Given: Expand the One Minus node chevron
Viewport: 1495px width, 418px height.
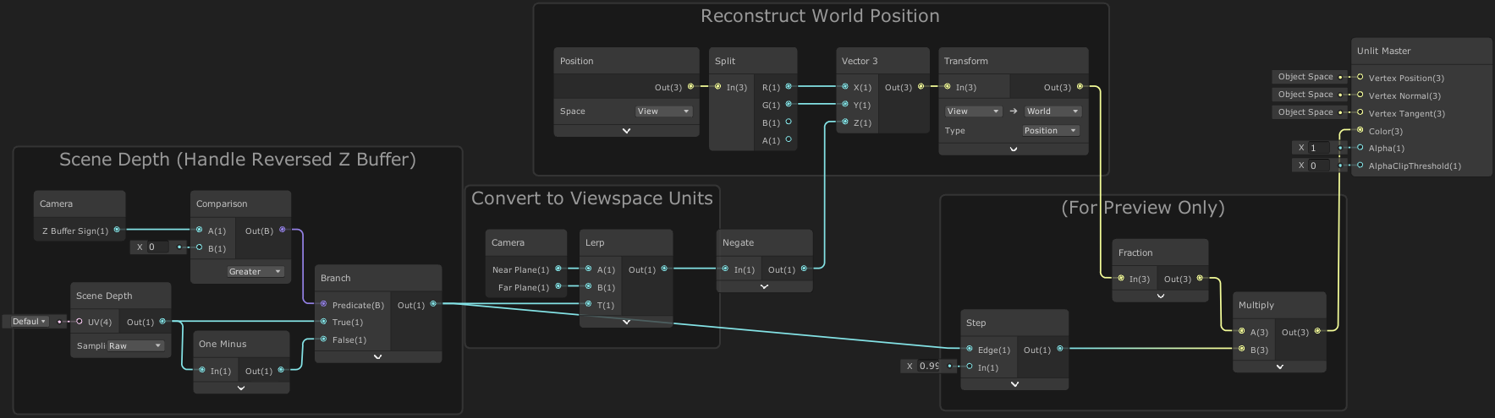Looking at the screenshot, I should (241, 388).
